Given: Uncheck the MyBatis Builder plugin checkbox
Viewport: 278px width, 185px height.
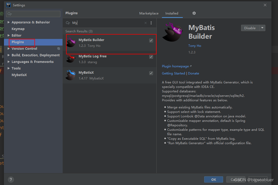Looking at the screenshot, I should [x=151, y=41].
